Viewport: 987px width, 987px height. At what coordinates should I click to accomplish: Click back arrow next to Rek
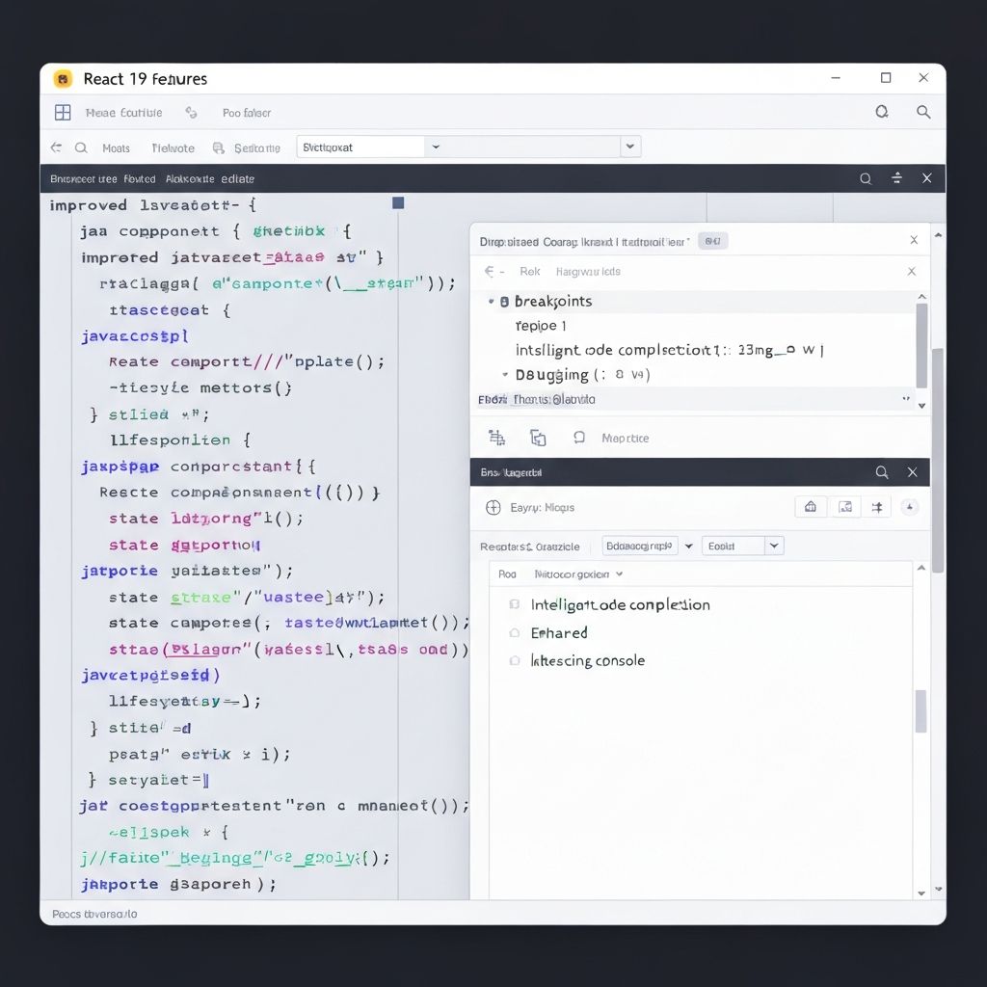(x=490, y=271)
